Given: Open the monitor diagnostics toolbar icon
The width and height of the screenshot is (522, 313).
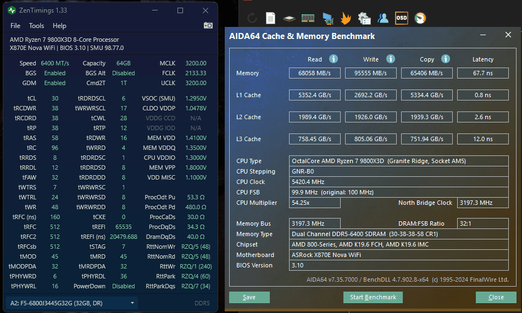Looking at the screenshot, I should 328,18.
